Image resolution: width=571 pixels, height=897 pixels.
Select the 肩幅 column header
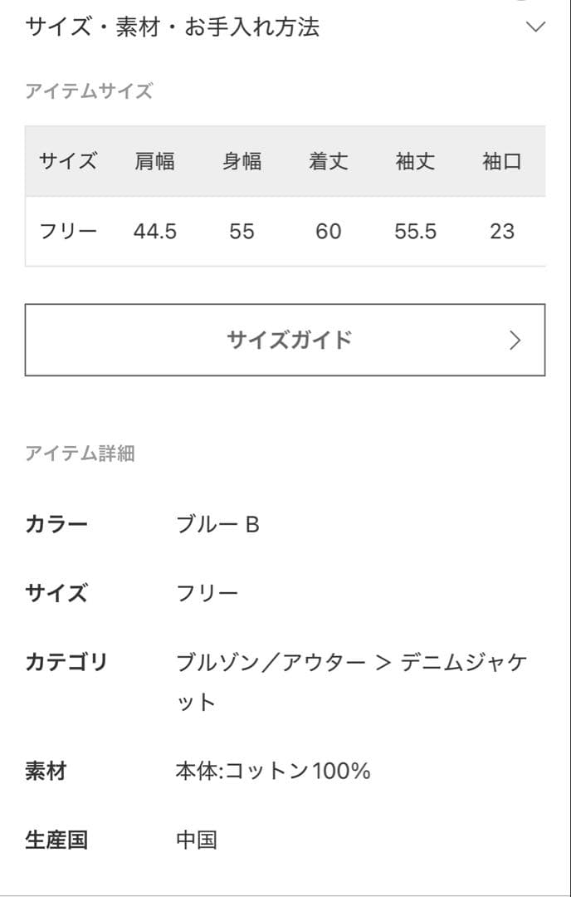pos(154,161)
